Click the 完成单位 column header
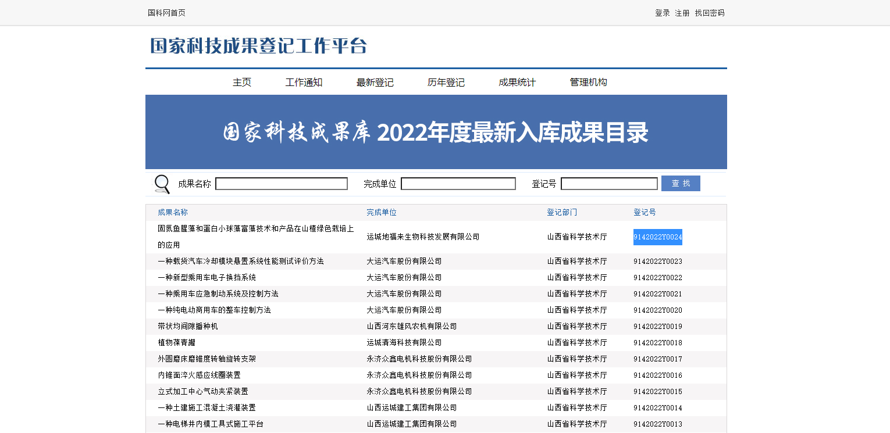The image size is (890, 433). (x=382, y=213)
